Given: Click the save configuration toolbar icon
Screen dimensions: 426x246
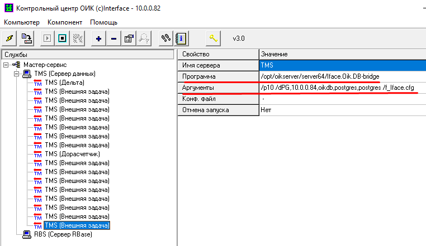Looking at the screenshot, I should pyautogui.click(x=26, y=38).
